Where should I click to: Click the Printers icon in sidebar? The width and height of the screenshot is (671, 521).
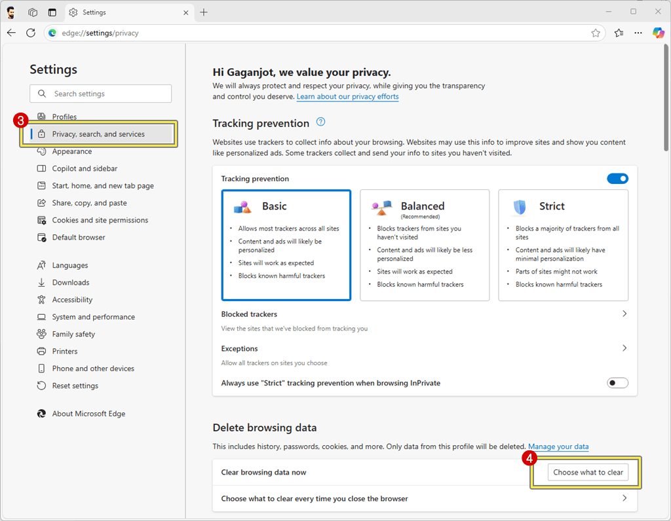click(41, 351)
